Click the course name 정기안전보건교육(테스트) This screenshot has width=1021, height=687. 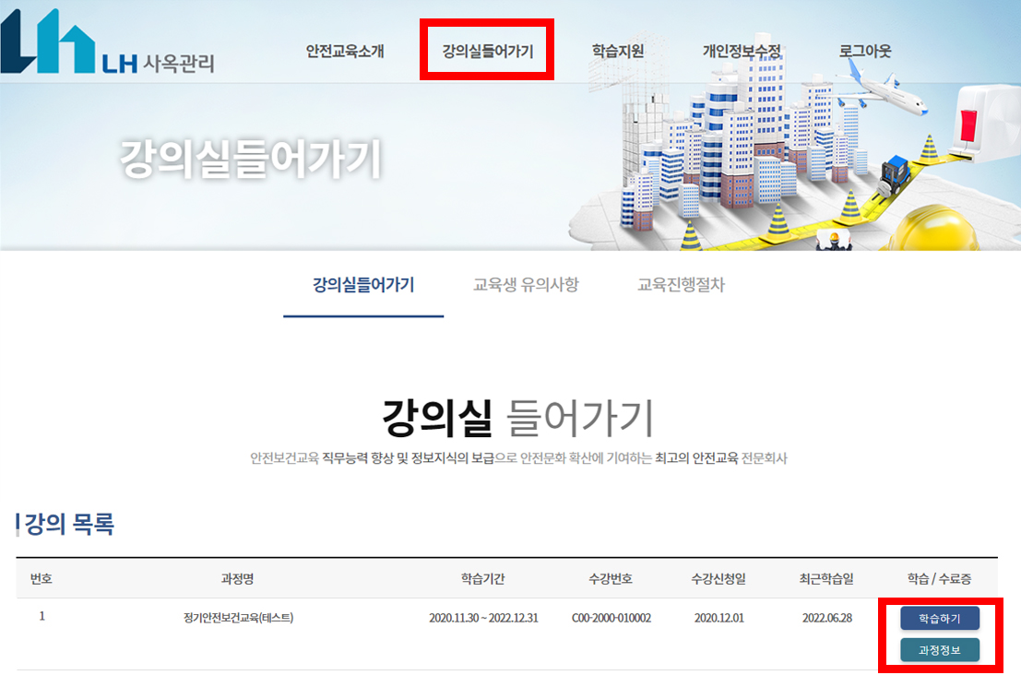(238, 618)
